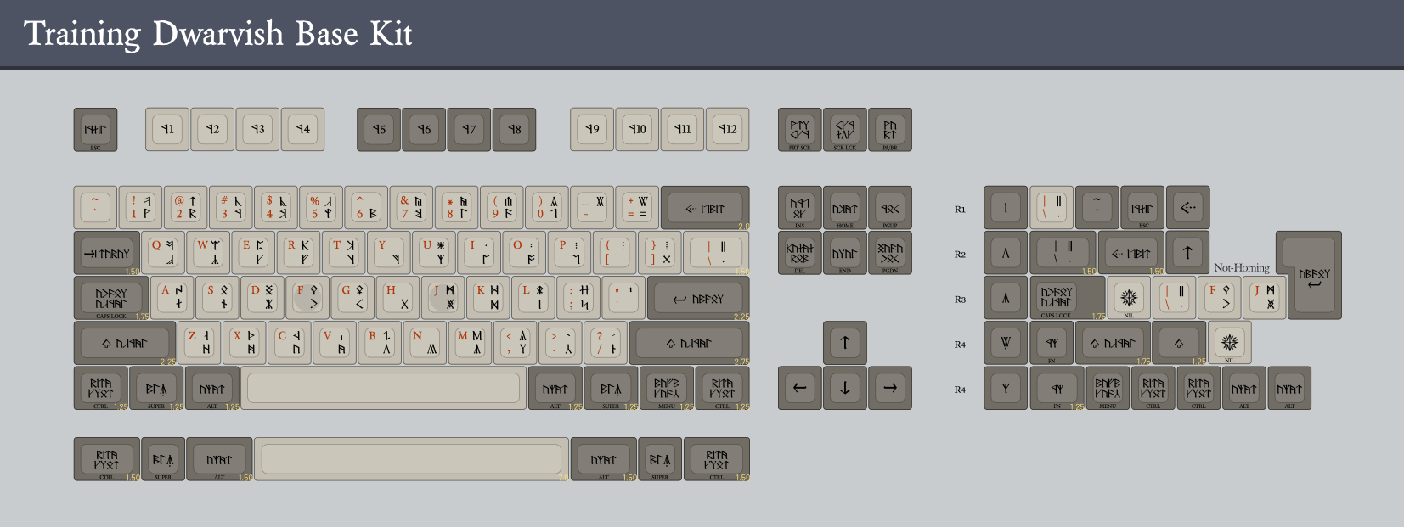The width and height of the screenshot is (1404, 527).
Task: Click the right arrow keycap
Action: pyautogui.click(x=889, y=388)
